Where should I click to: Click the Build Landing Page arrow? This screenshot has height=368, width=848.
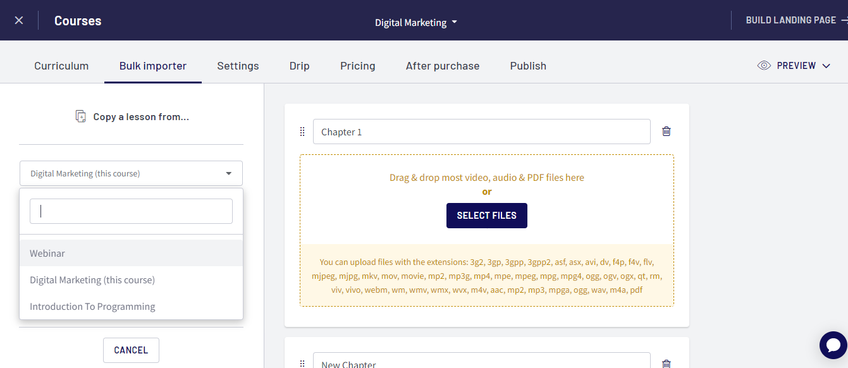click(x=844, y=20)
